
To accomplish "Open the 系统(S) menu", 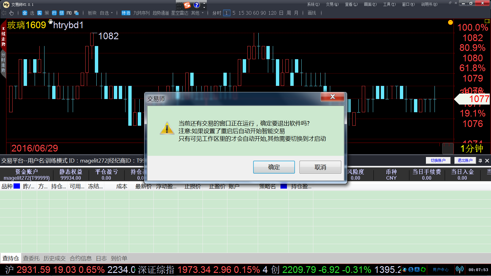I will point(313,4).
